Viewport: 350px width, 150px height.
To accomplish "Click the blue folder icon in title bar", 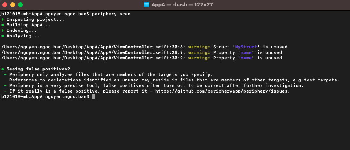I will (146, 4).
